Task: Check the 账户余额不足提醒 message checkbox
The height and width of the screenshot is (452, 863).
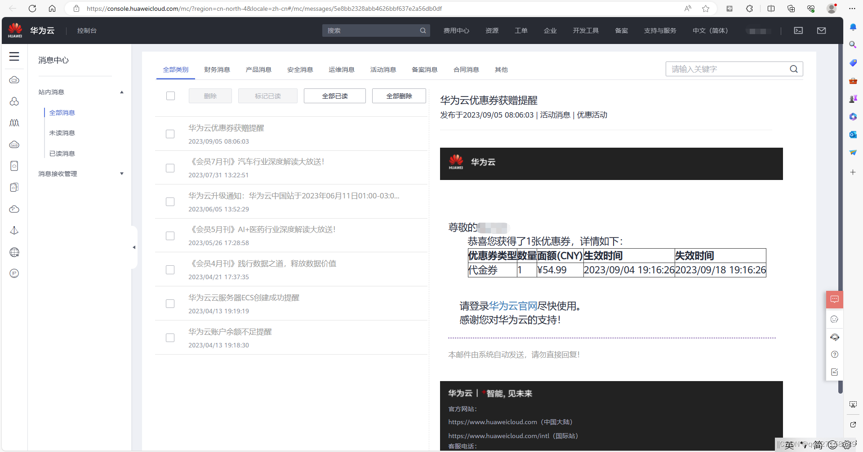Action: coord(170,338)
